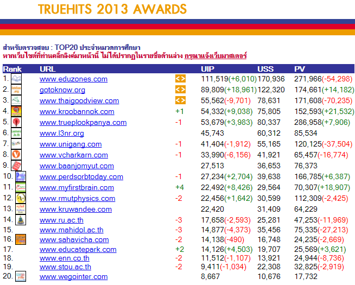This screenshot has height=285, width=355.
Task: Click the site icon next to www.baanjomyut.com
Action: click(16, 166)
